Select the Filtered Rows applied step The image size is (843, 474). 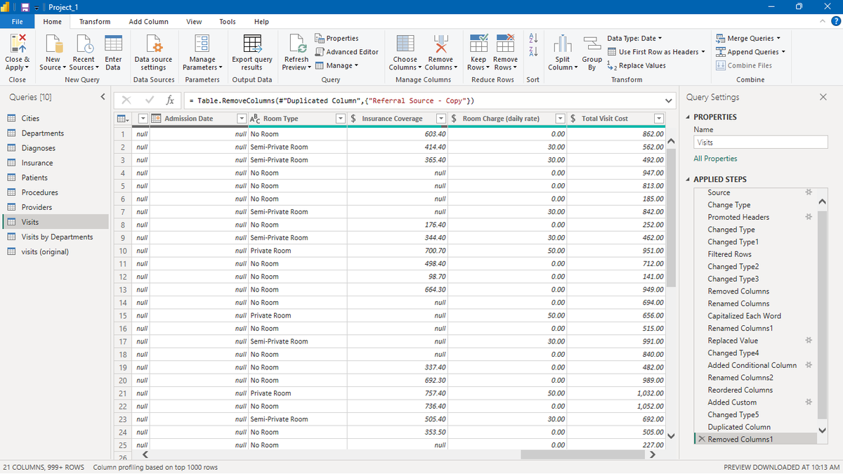[729, 254]
